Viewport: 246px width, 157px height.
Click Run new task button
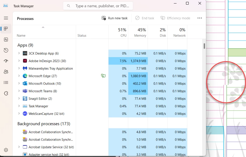[115, 18]
